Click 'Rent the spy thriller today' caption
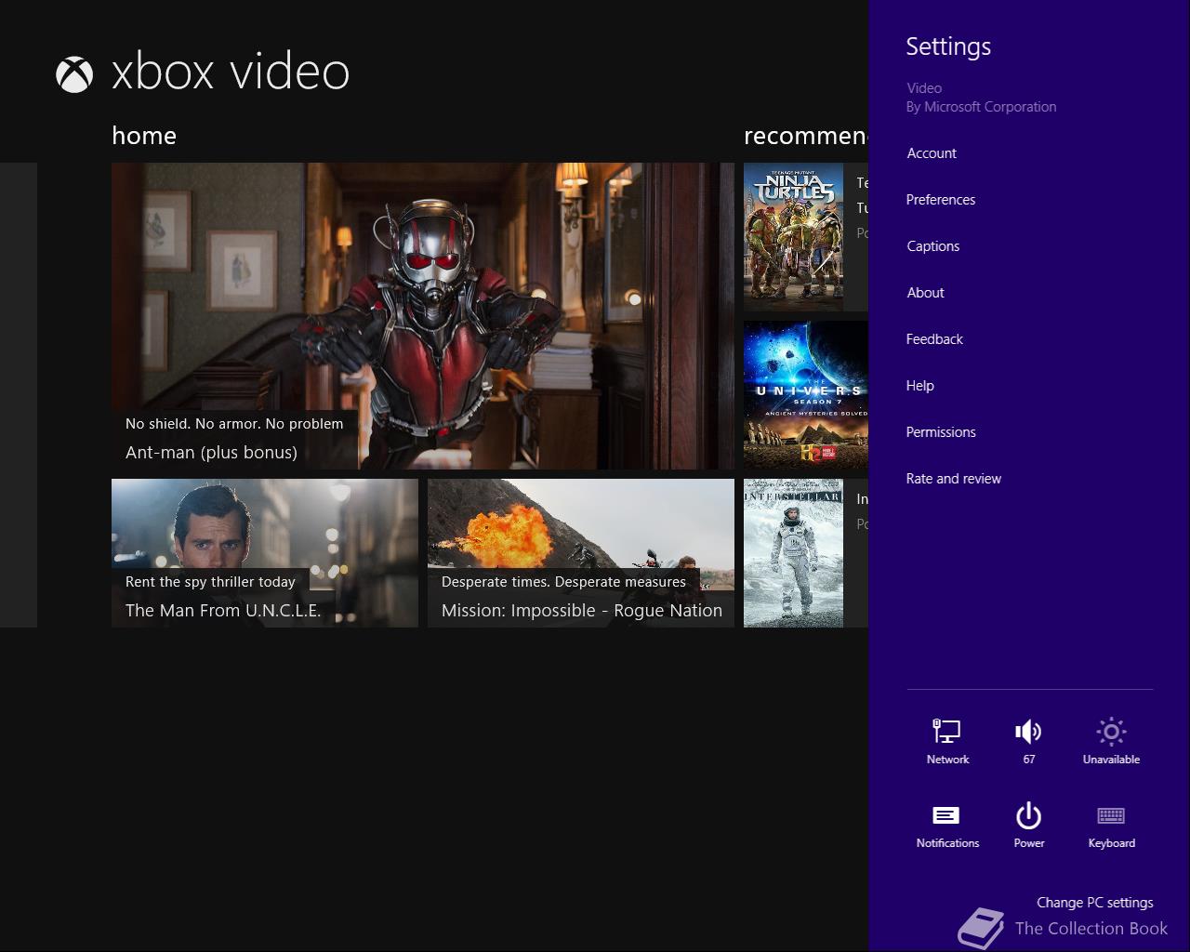 pos(210,582)
